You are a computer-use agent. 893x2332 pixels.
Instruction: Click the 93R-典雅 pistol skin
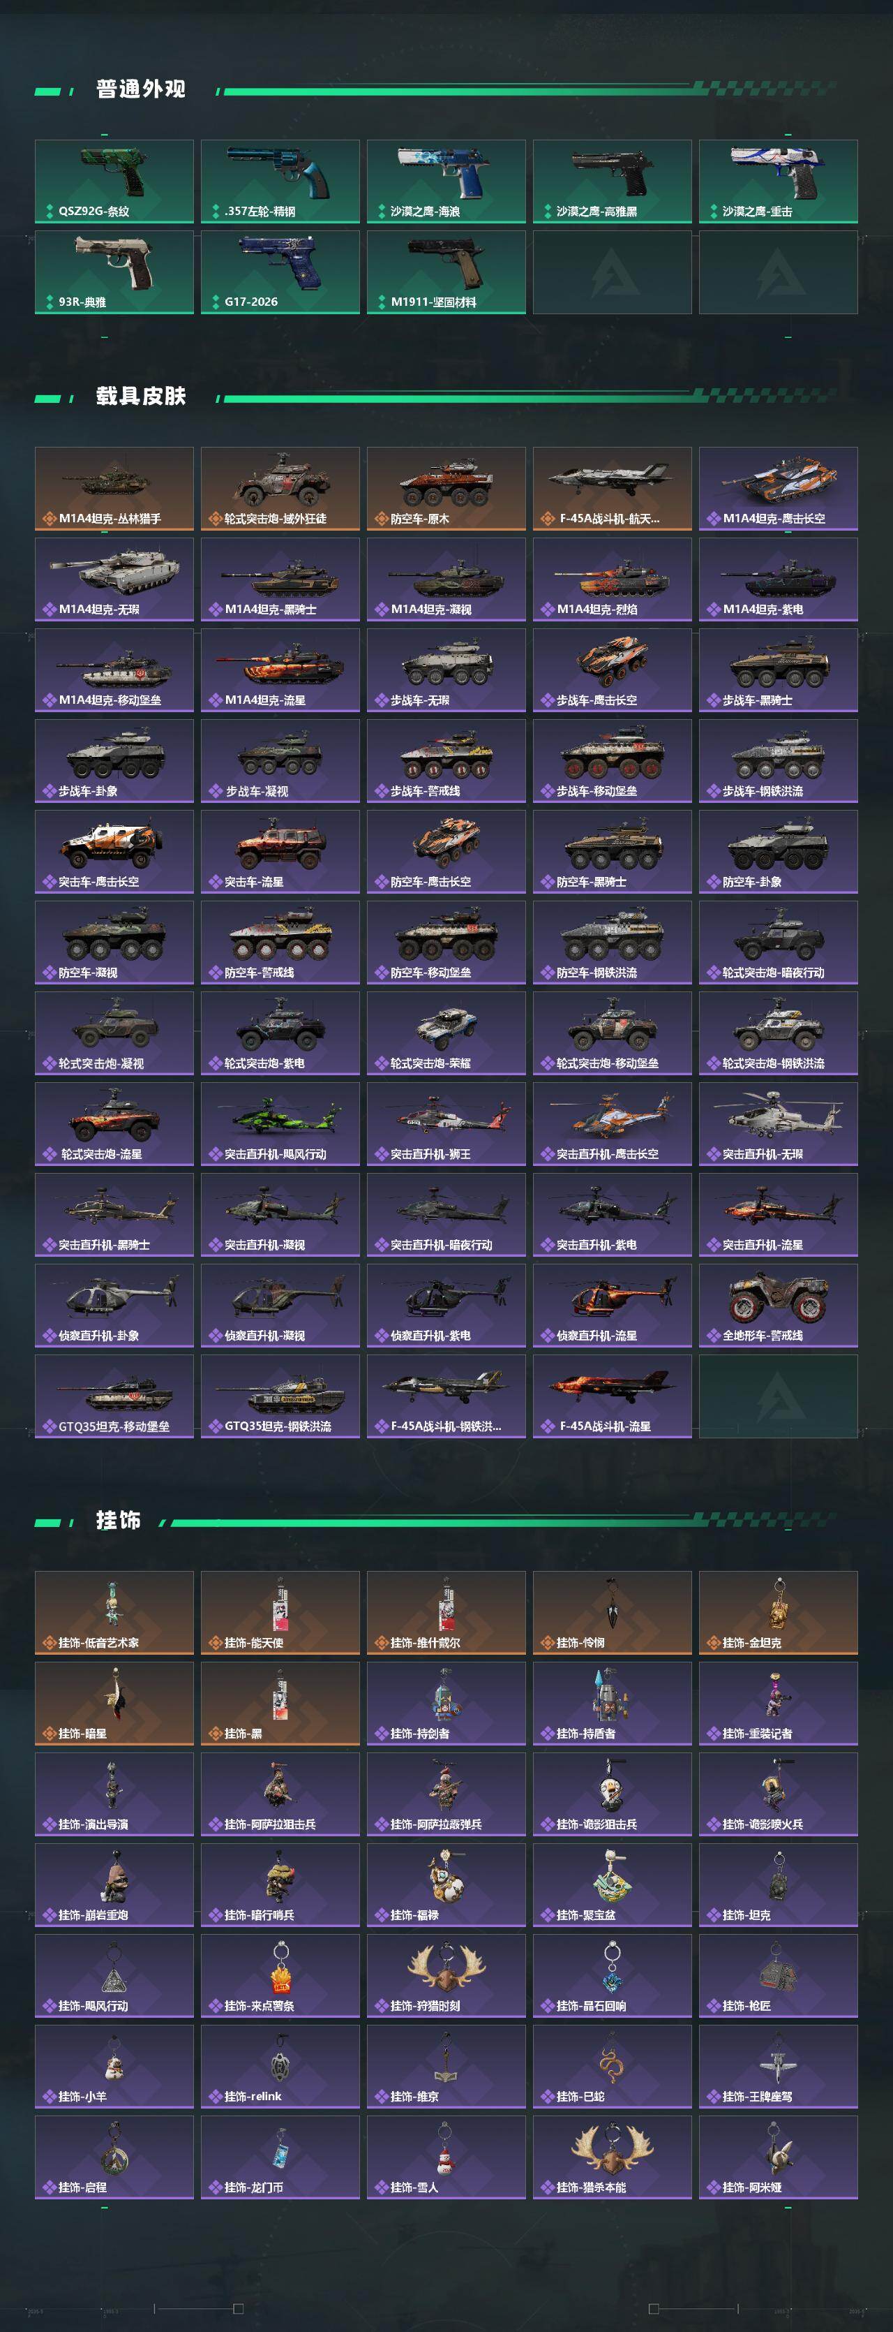[114, 272]
